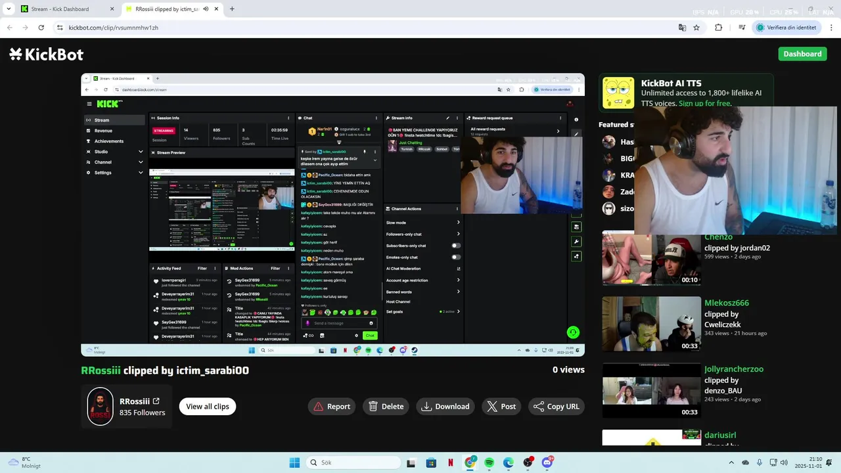Viewport: 841px width, 473px height.
Task: Open Spotify from the taskbar
Action: (x=489, y=462)
